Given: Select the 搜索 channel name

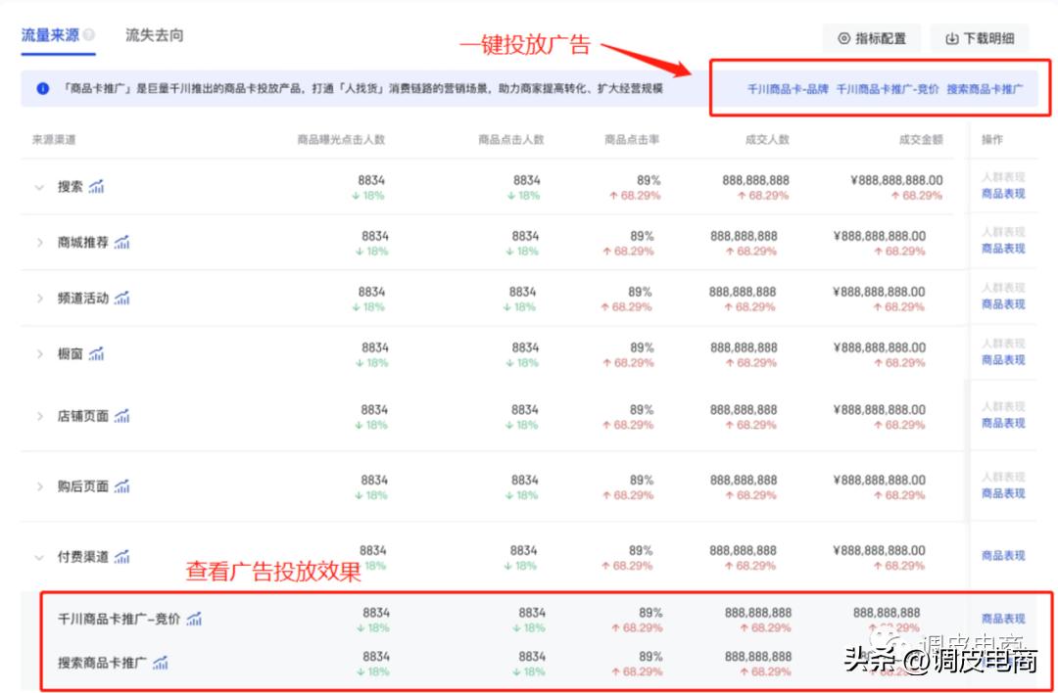Looking at the screenshot, I should click(71, 187).
